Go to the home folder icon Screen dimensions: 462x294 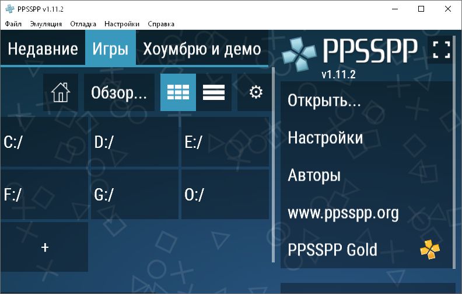pyautogui.click(x=61, y=92)
